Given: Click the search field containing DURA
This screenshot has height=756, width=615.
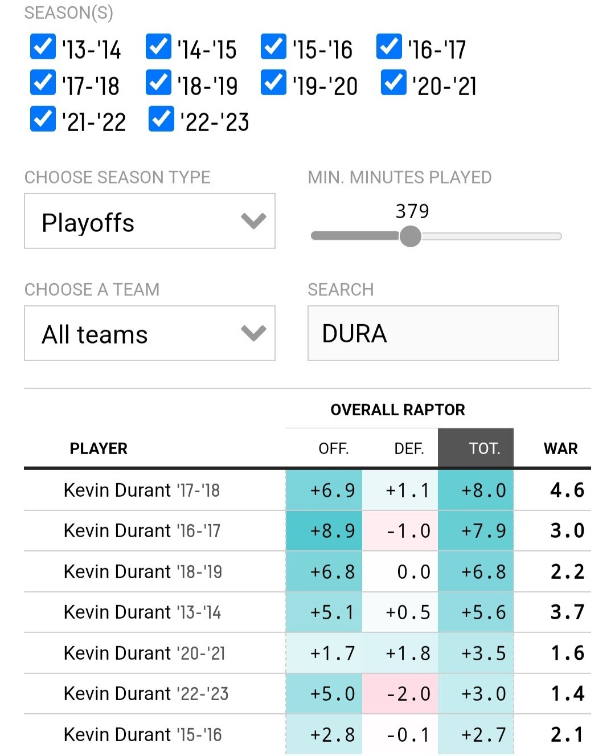Looking at the screenshot, I should pos(433,333).
